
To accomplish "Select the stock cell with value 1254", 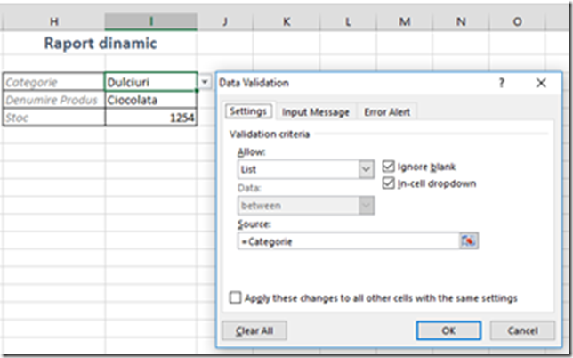I will click(x=150, y=118).
